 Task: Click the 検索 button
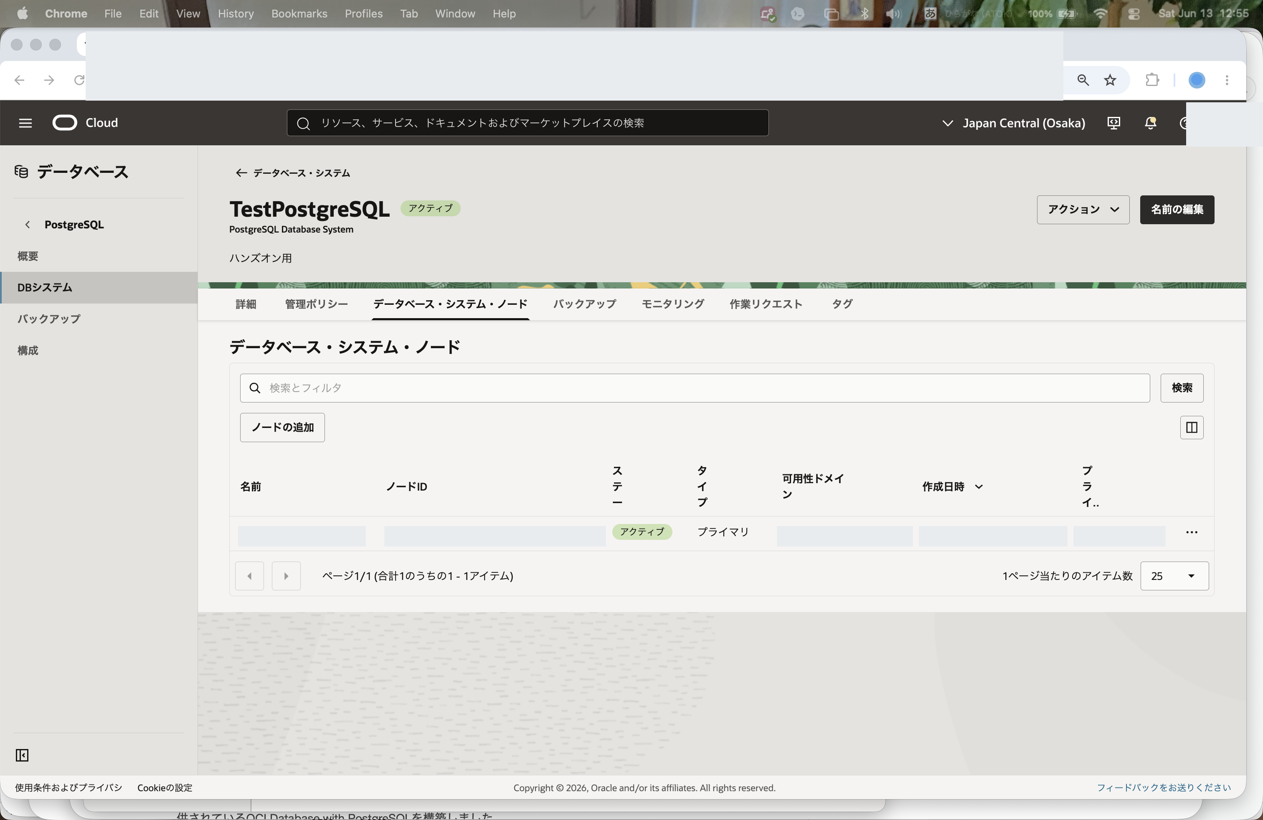pos(1182,388)
